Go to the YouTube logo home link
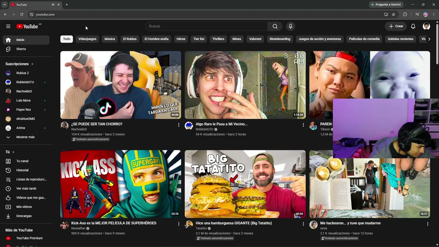 [27, 26]
